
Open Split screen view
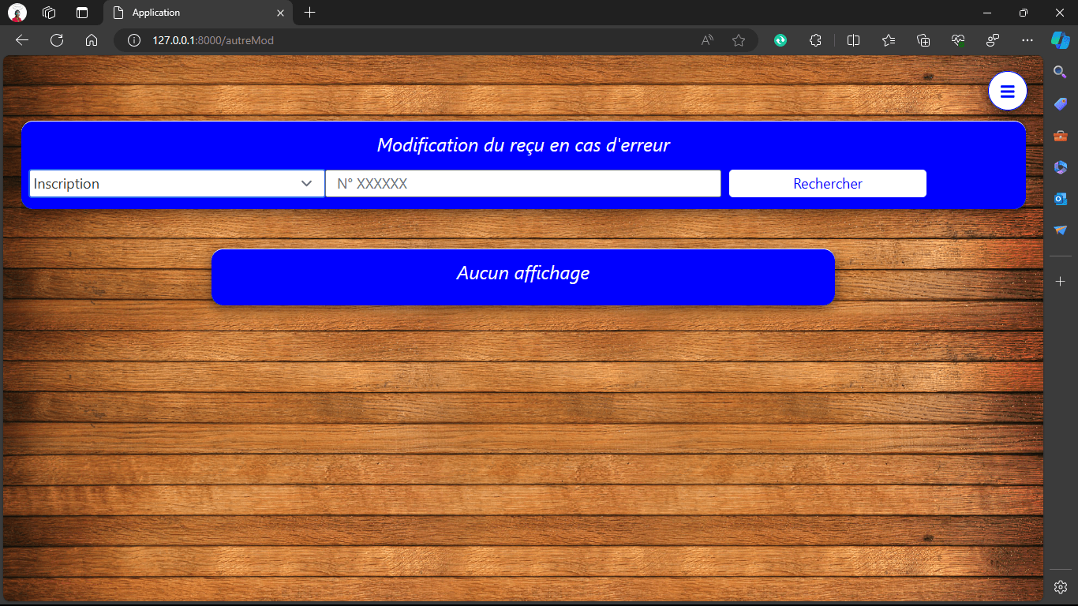pos(853,40)
